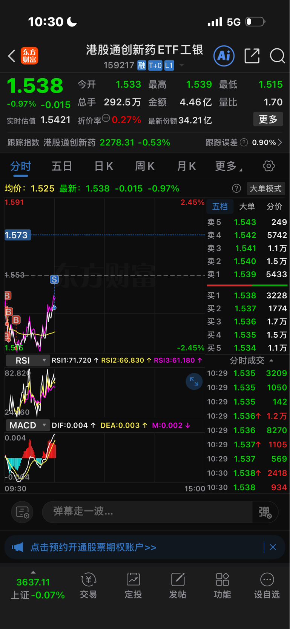Select 卖4 row at 1.542

click(x=247, y=235)
